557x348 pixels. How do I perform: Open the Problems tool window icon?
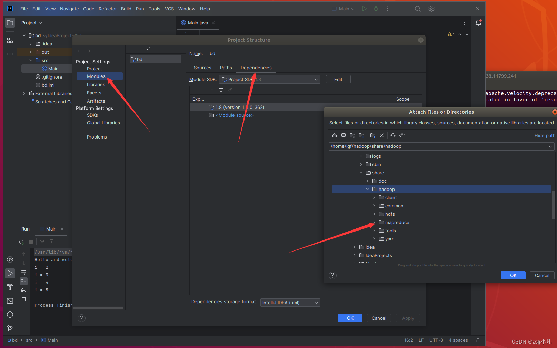[10, 315]
